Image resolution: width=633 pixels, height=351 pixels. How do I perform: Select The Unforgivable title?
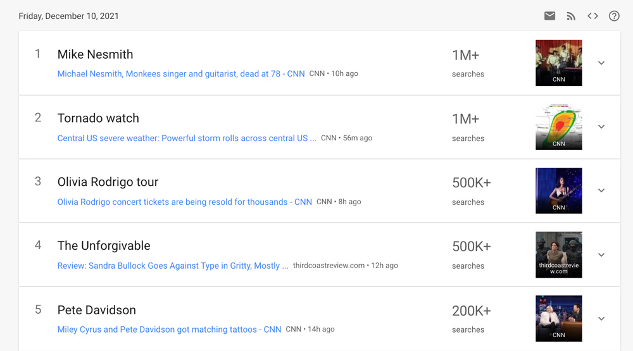coord(104,245)
